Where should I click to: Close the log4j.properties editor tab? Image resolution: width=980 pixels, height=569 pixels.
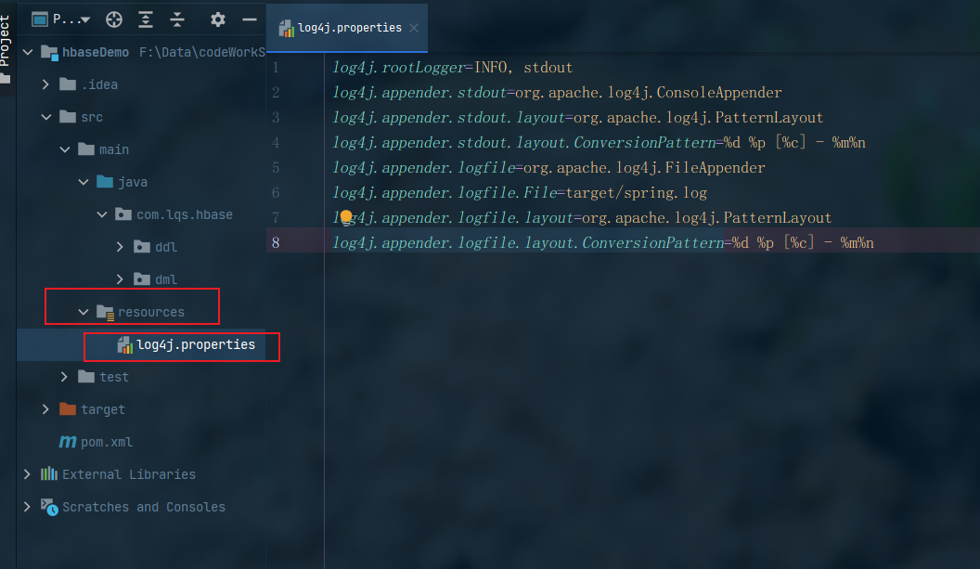[414, 28]
